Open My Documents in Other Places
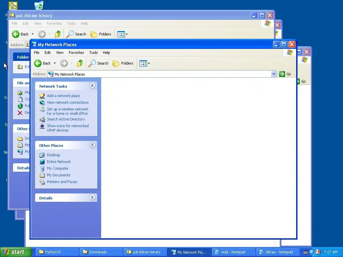The width and height of the screenshot is (343, 257). tap(59, 175)
